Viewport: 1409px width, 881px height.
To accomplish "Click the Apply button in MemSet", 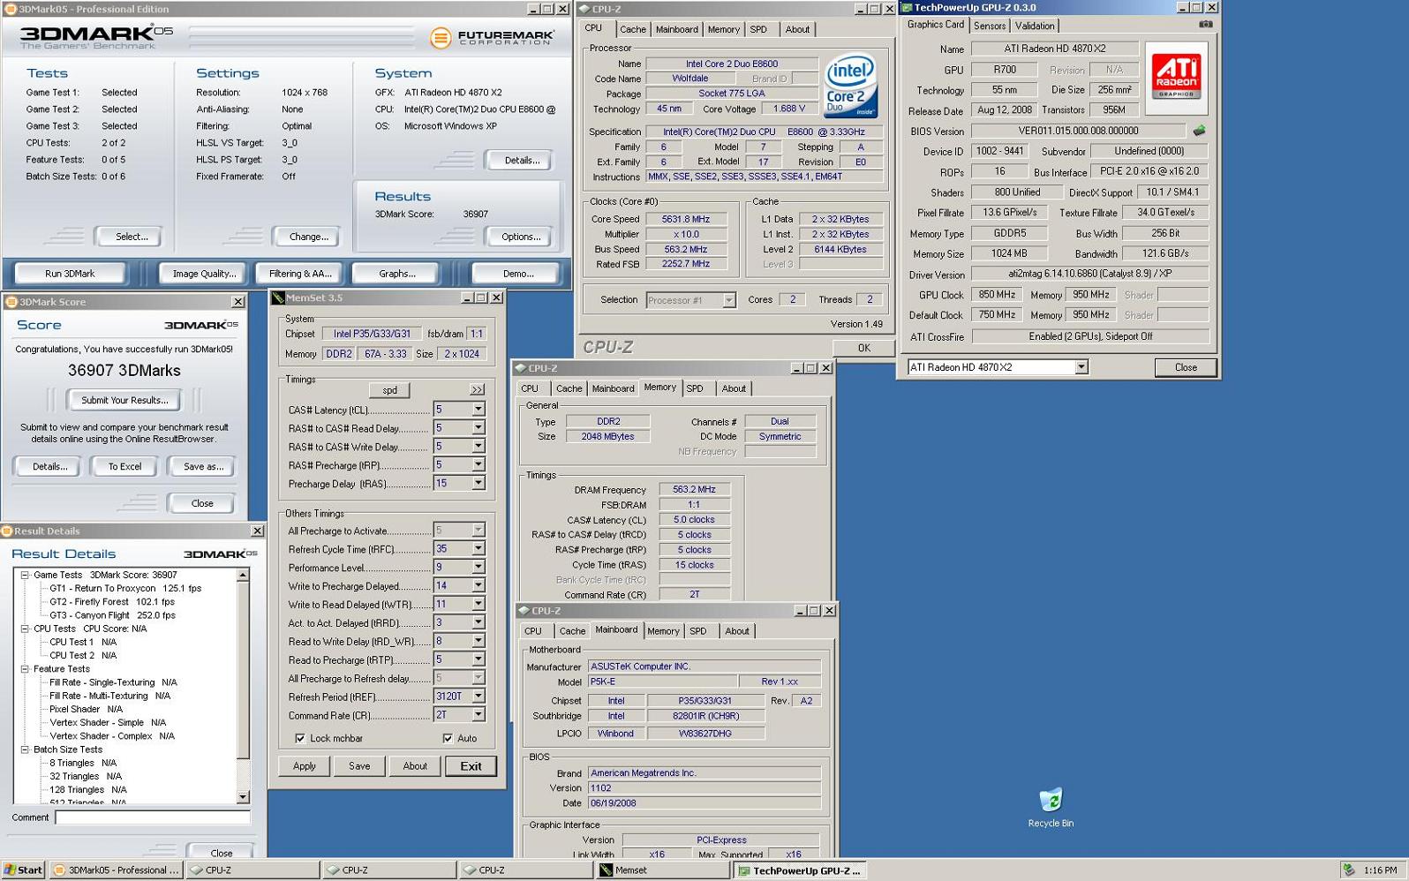I will click(x=305, y=766).
